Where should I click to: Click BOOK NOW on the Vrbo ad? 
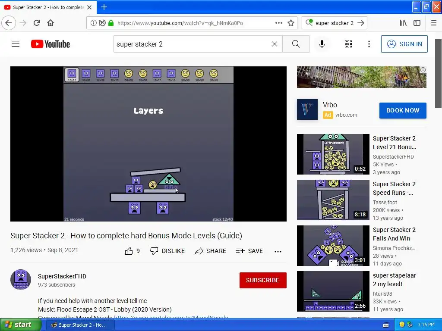403,110
